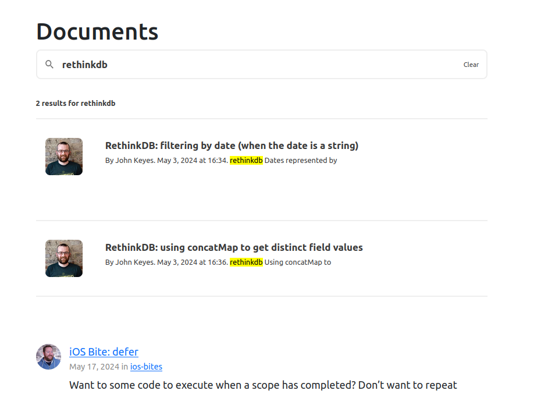The width and height of the screenshot is (555, 394).
Task: Open the "iOS Bite: defer" post link
Action: pyautogui.click(x=104, y=352)
